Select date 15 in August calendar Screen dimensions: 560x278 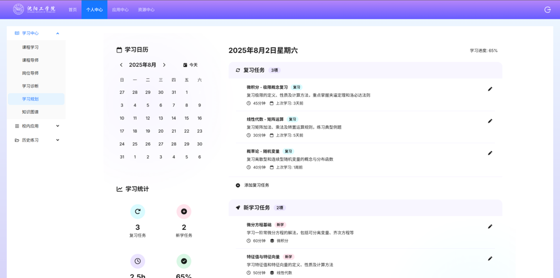[186, 118]
